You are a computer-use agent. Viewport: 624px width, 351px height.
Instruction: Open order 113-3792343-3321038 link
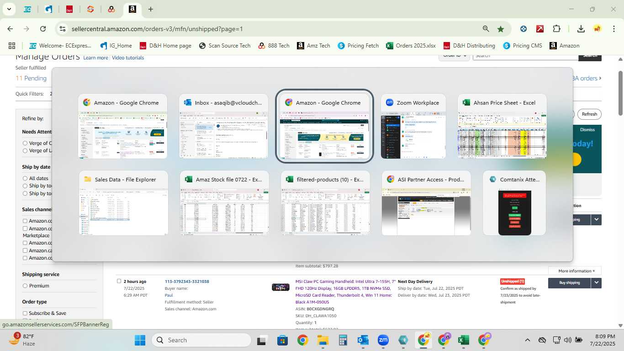(187, 282)
